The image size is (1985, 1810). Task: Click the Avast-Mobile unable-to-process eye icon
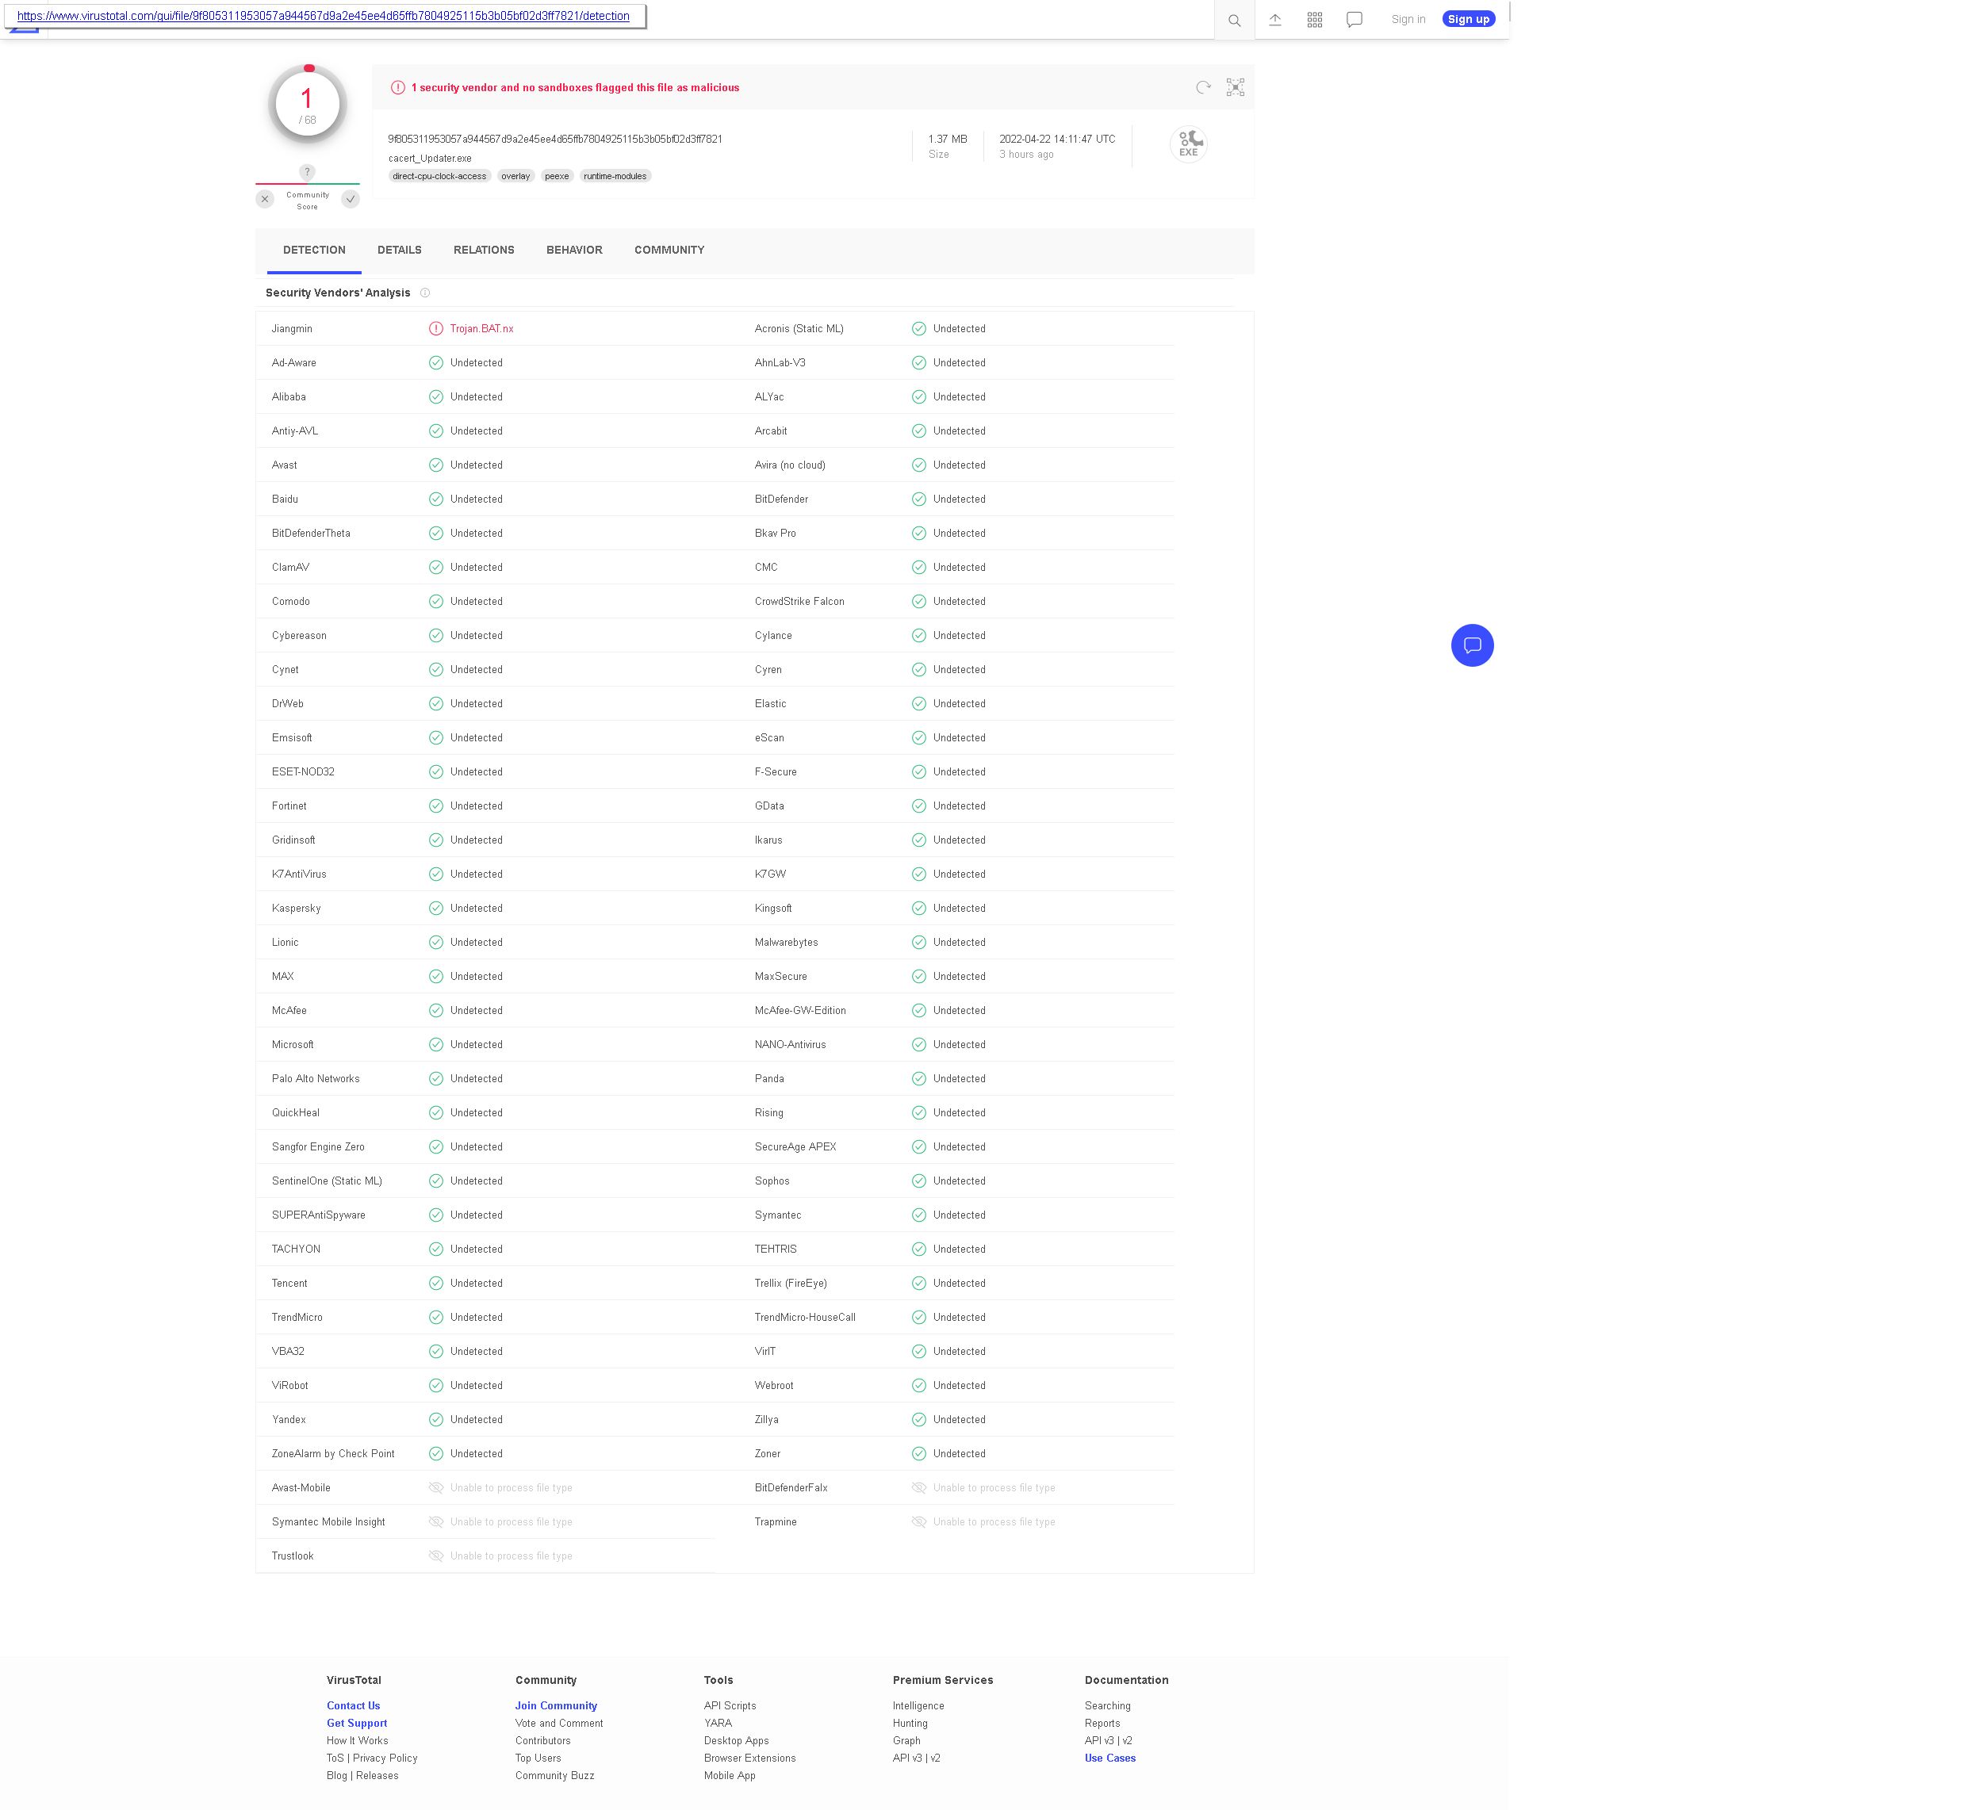436,1488
